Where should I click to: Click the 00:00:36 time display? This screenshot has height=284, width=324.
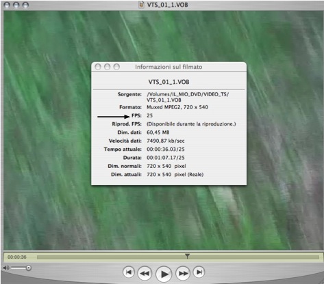[x=17, y=257]
